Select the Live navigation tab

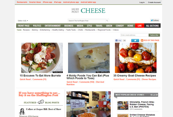pyautogui.click(x=140, y=26)
